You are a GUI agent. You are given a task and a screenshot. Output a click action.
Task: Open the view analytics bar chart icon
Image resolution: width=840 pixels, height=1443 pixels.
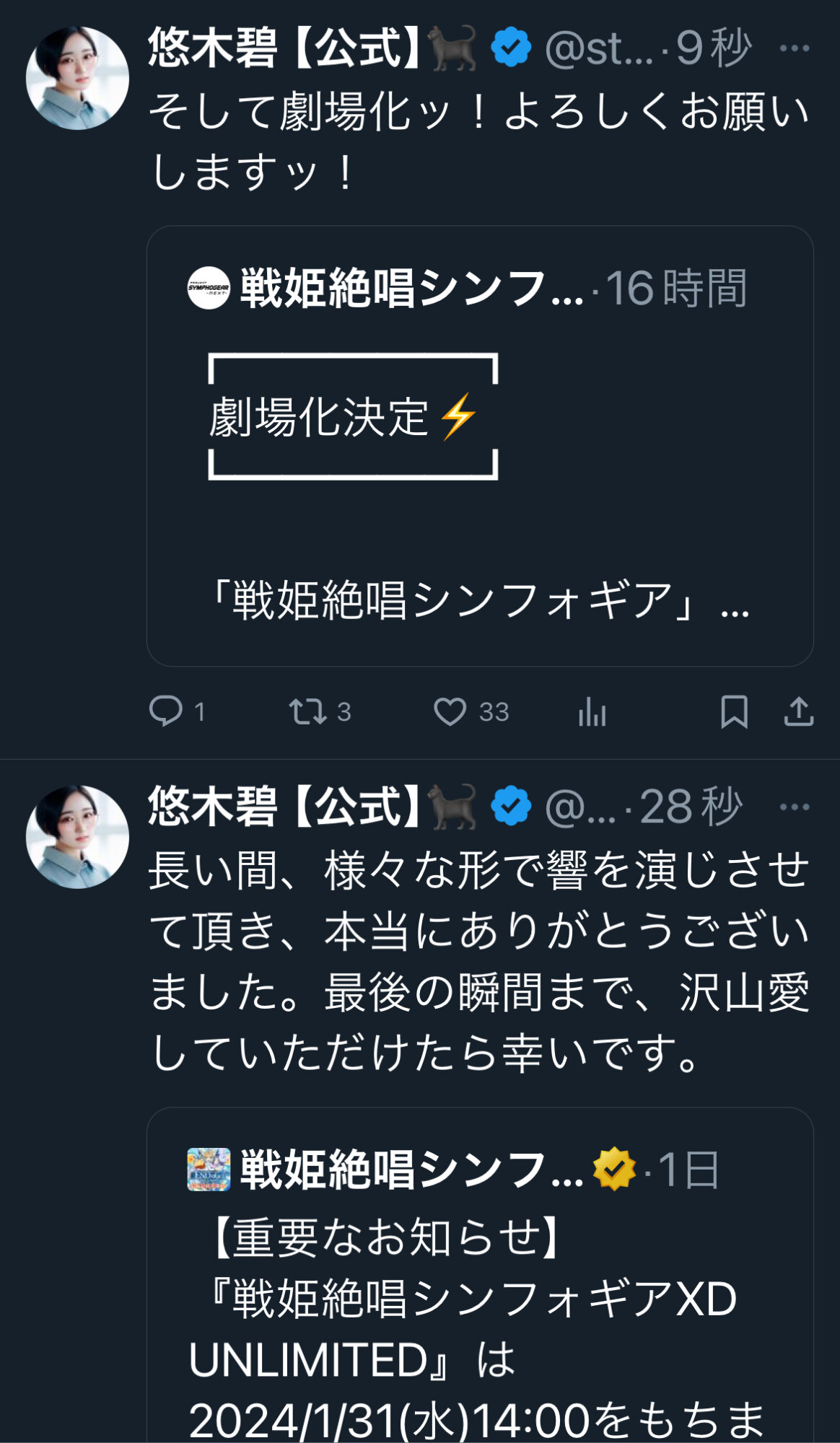tap(592, 711)
